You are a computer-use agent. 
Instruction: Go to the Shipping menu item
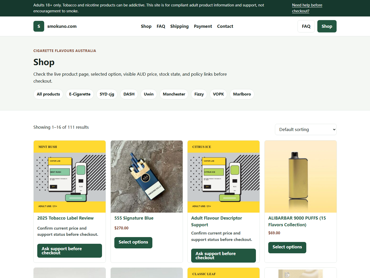179,26
